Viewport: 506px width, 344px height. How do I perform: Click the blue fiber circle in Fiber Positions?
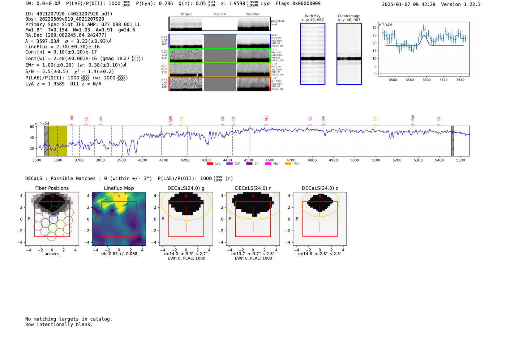pos(53,219)
